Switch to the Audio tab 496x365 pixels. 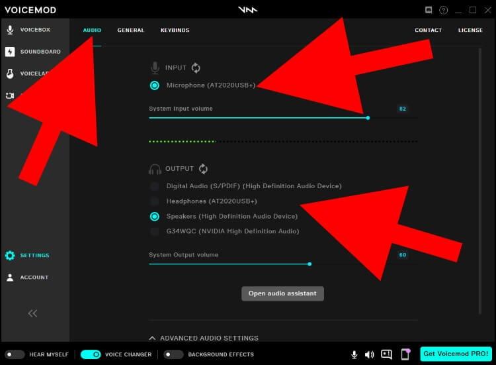(x=92, y=30)
